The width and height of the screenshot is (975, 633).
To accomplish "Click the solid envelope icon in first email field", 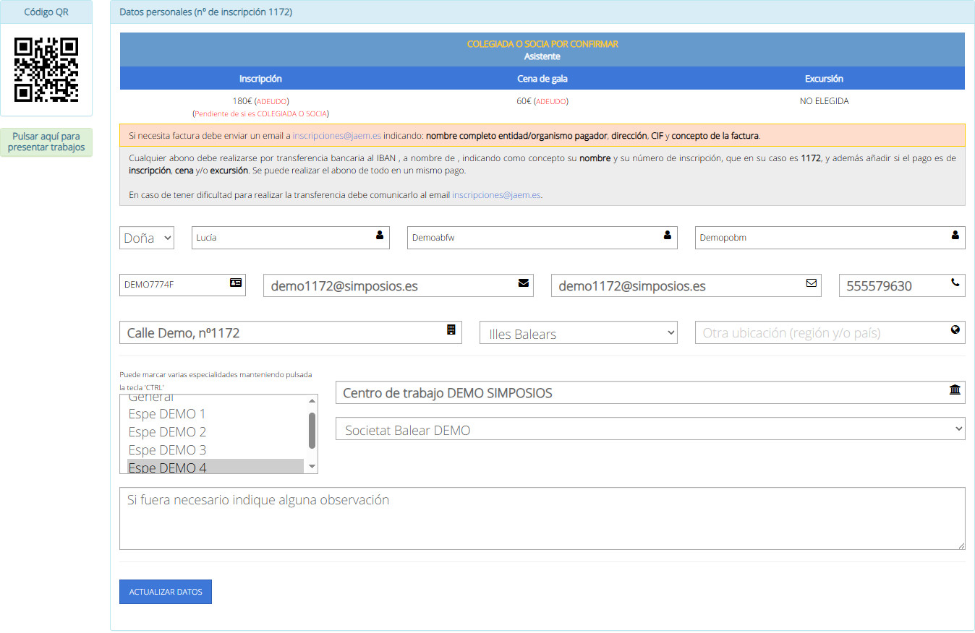I will point(524,283).
